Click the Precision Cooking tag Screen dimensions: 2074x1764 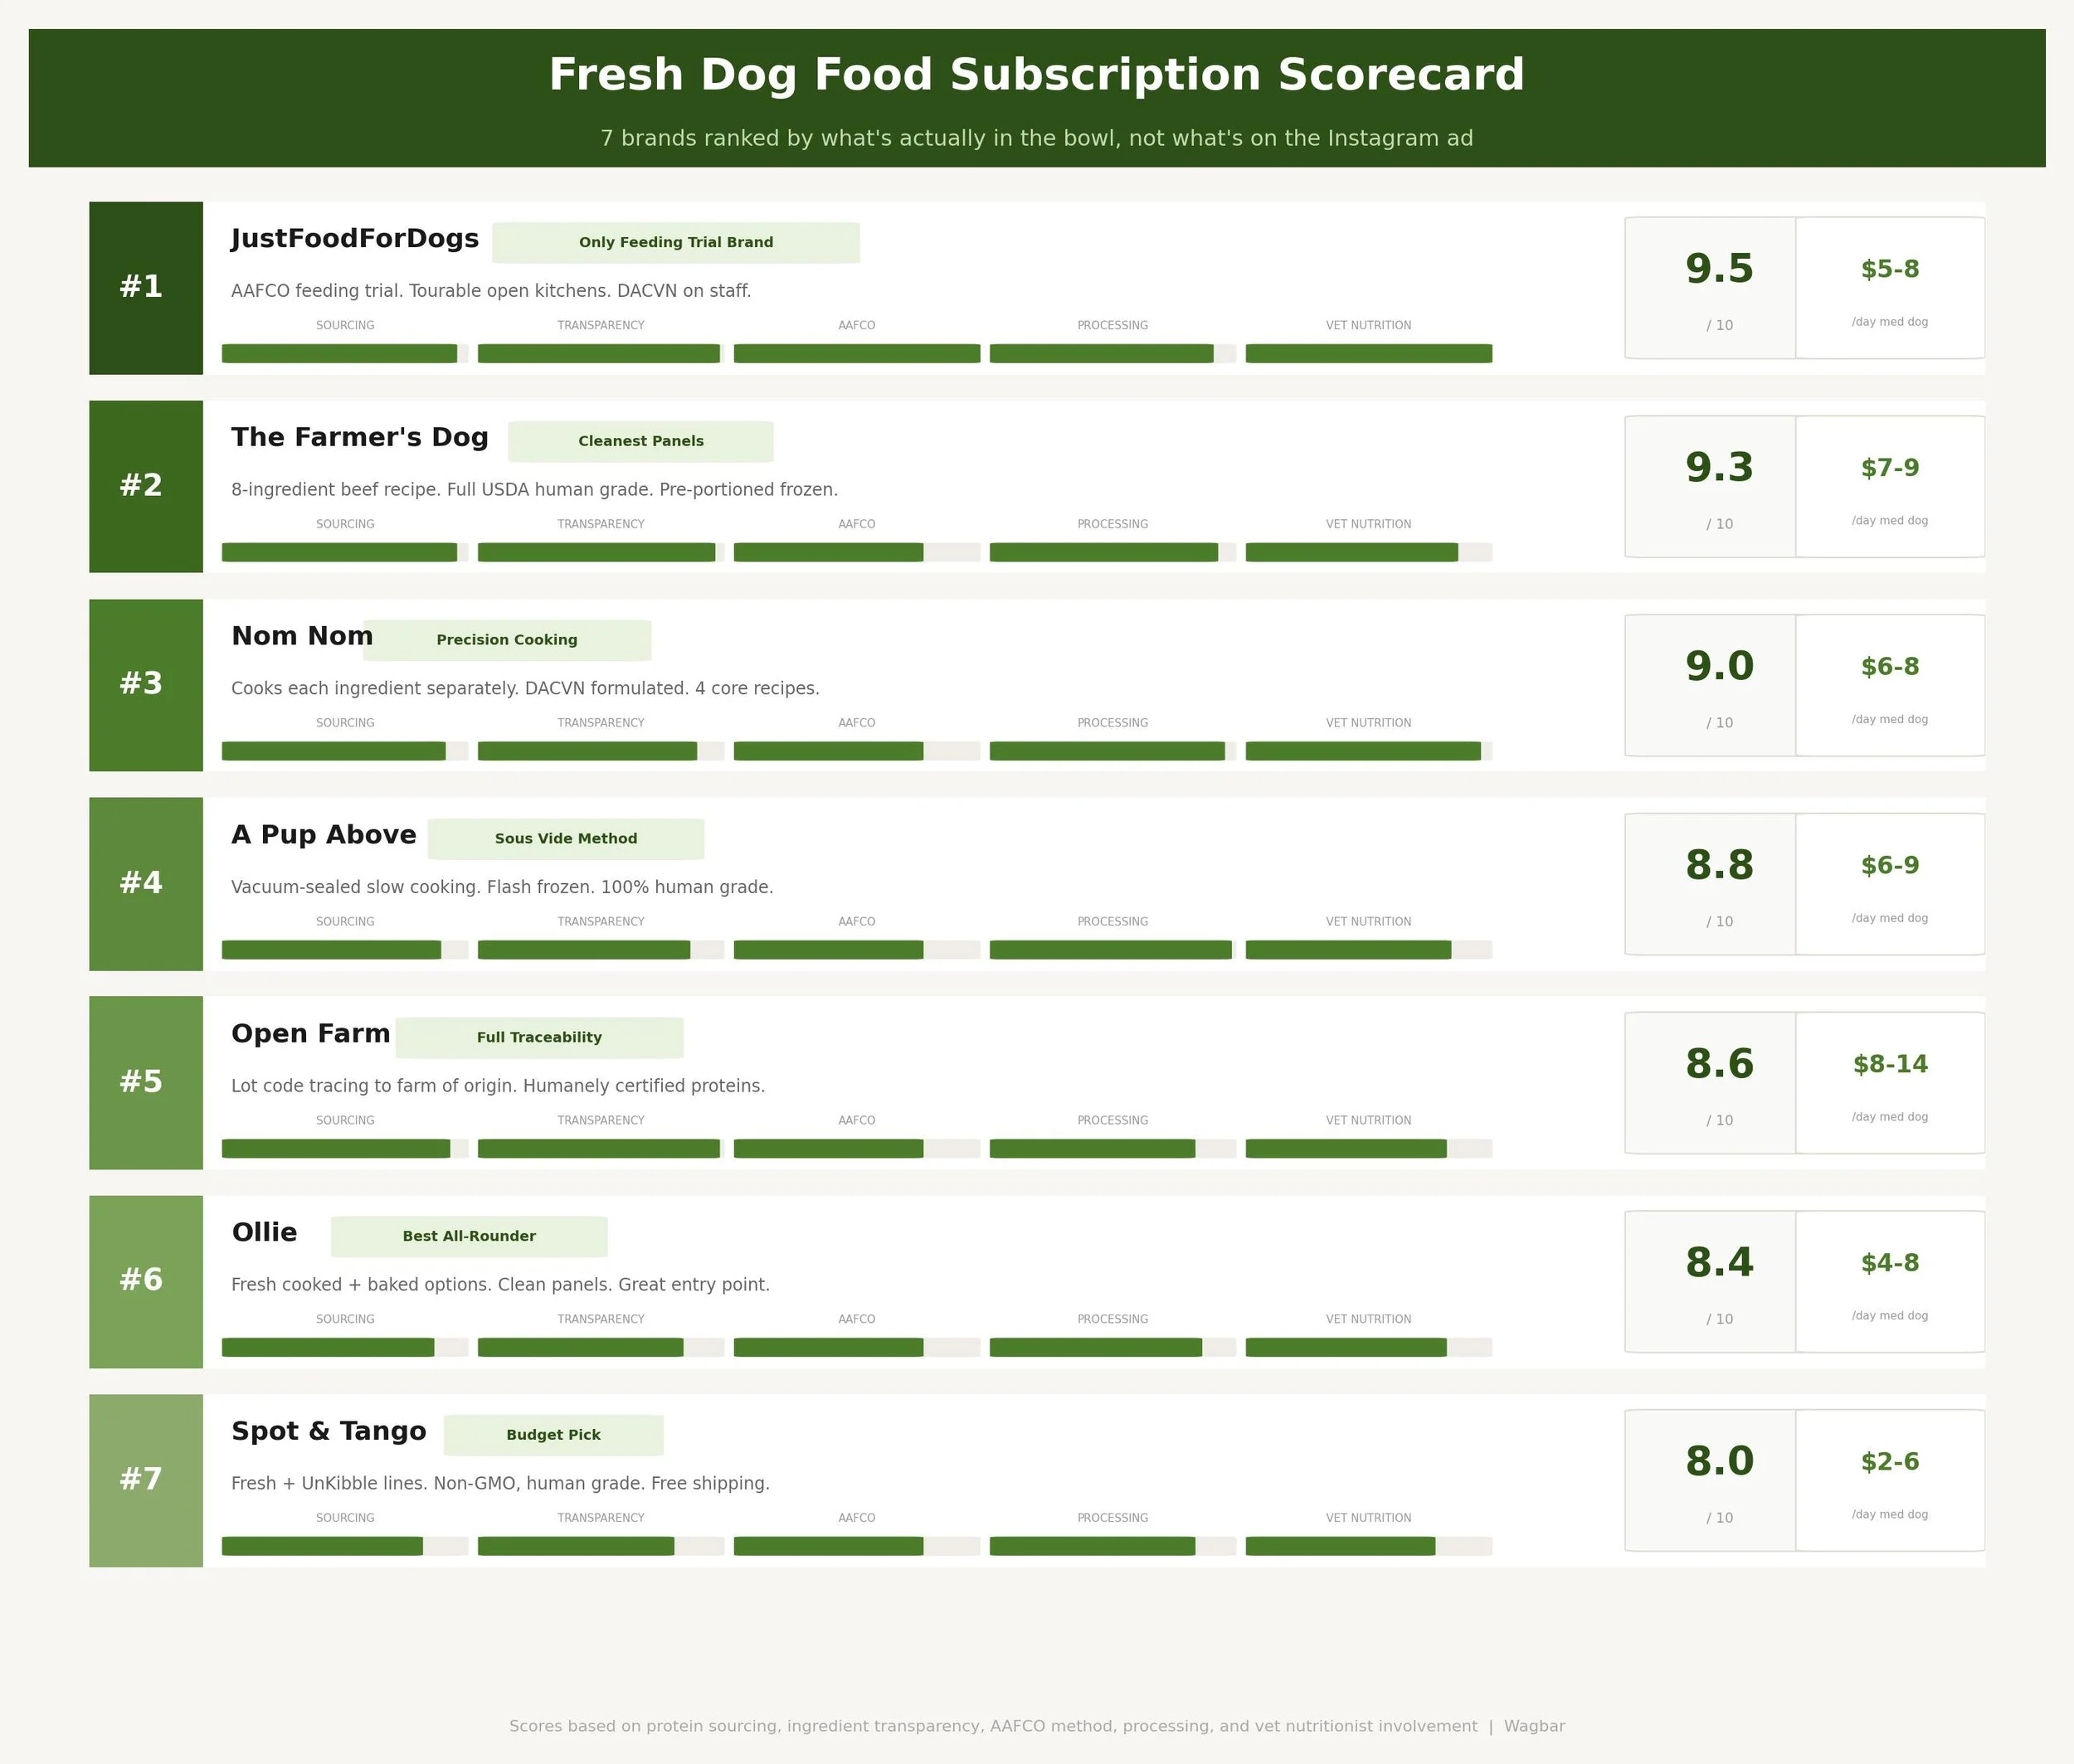click(x=507, y=640)
